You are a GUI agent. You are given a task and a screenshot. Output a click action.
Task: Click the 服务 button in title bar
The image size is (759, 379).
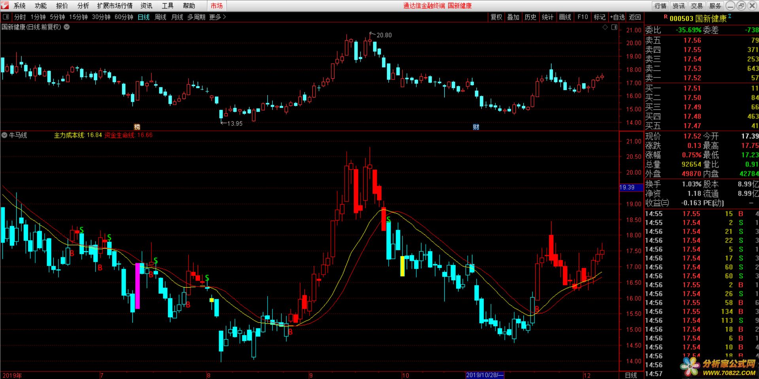[715, 6]
